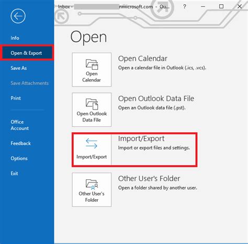The height and width of the screenshot is (244, 248).
Task: Go to Office Account
Action: coord(19,125)
